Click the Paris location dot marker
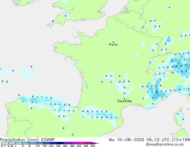 tap(113, 42)
